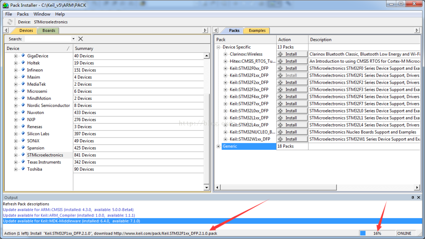Switch to the Devices tab
This screenshot has height=239, width=425.
(x=26, y=31)
